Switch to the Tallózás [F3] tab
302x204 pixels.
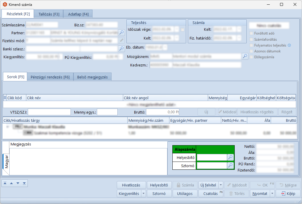[49, 14]
